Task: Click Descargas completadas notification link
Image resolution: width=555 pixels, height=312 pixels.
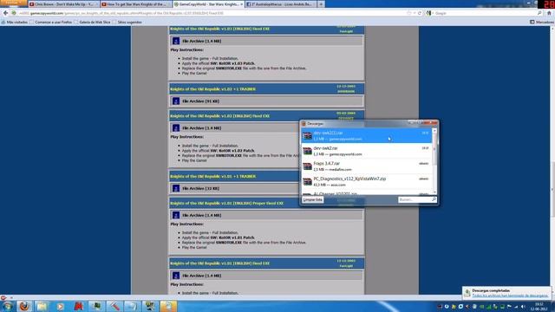Action: (x=510, y=296)
